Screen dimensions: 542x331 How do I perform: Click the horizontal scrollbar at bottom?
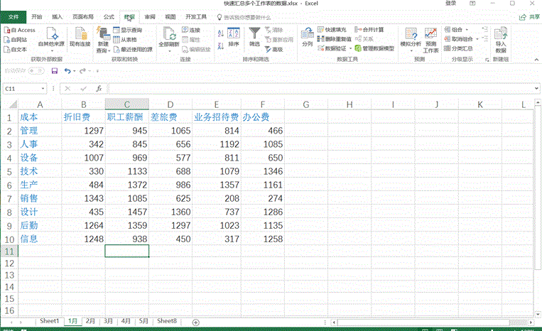(426, 322)
